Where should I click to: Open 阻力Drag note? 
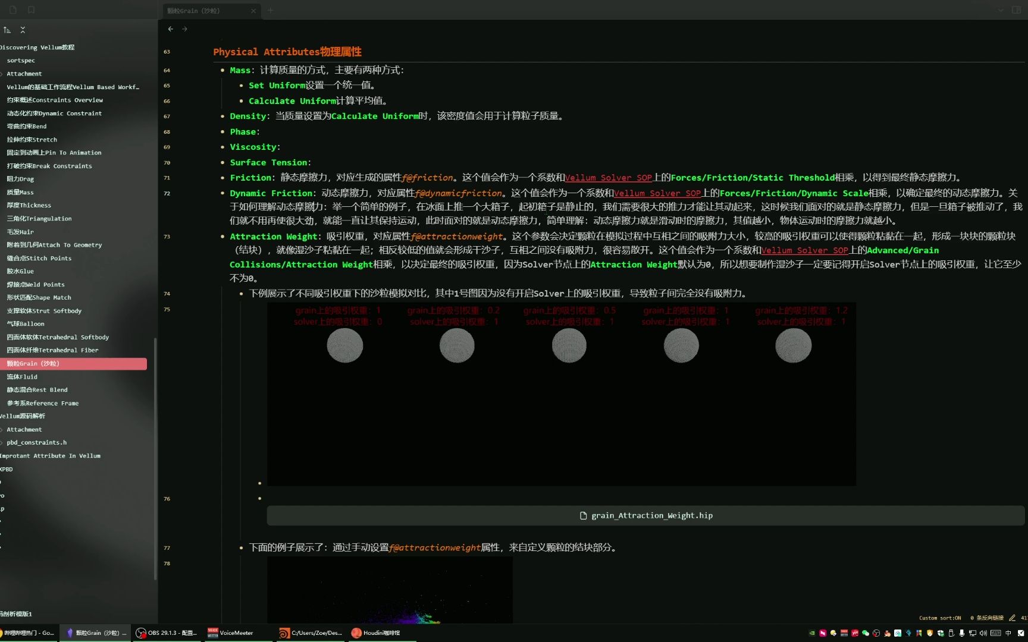20,179
